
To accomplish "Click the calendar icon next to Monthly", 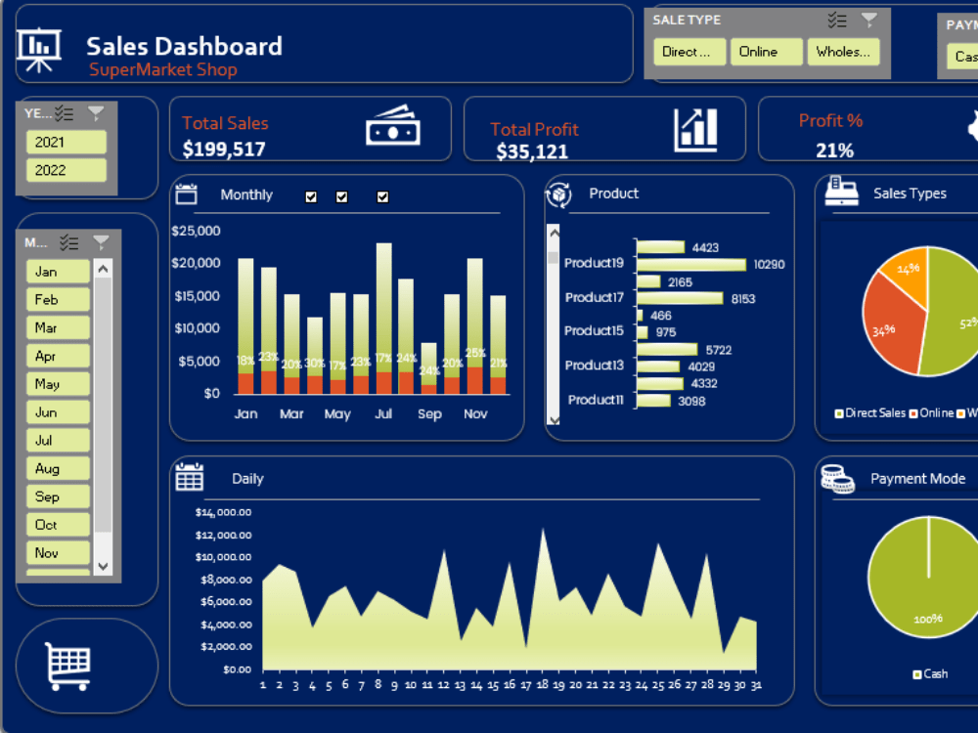I will [187, 194].
